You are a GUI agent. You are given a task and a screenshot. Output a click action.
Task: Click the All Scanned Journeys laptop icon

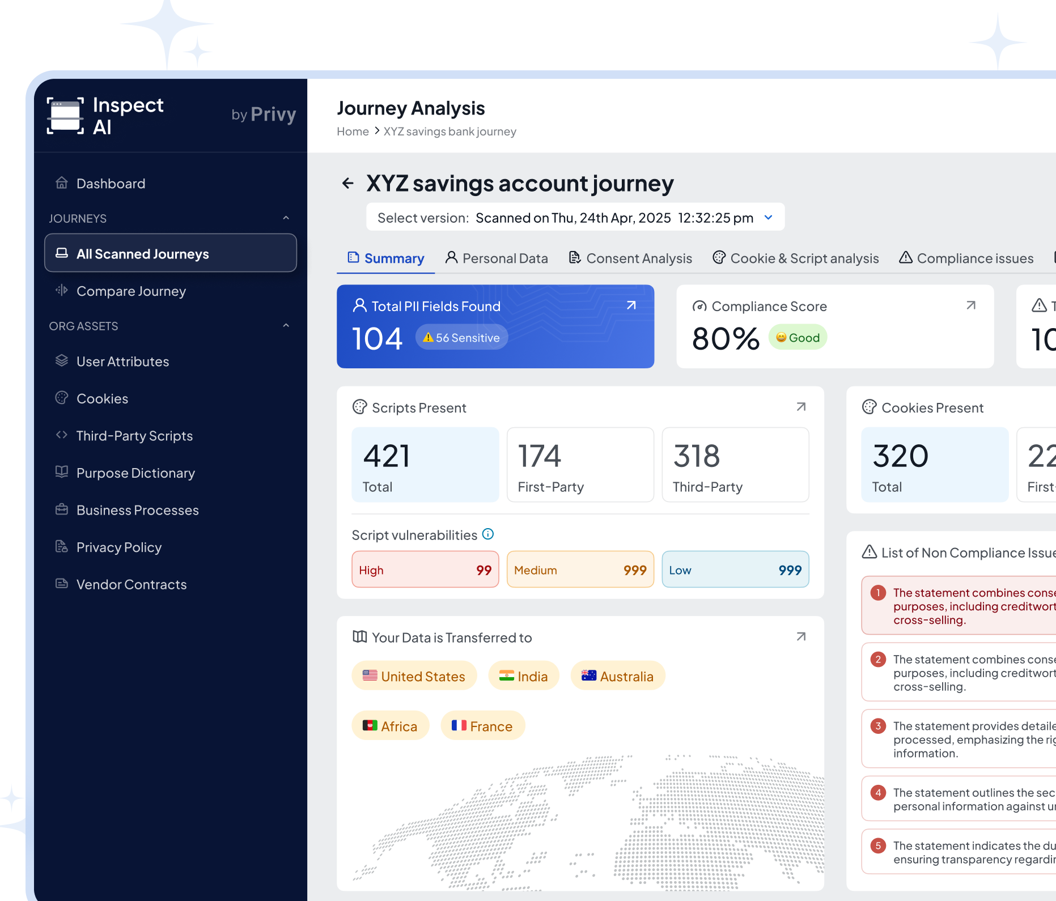(62, 253)
